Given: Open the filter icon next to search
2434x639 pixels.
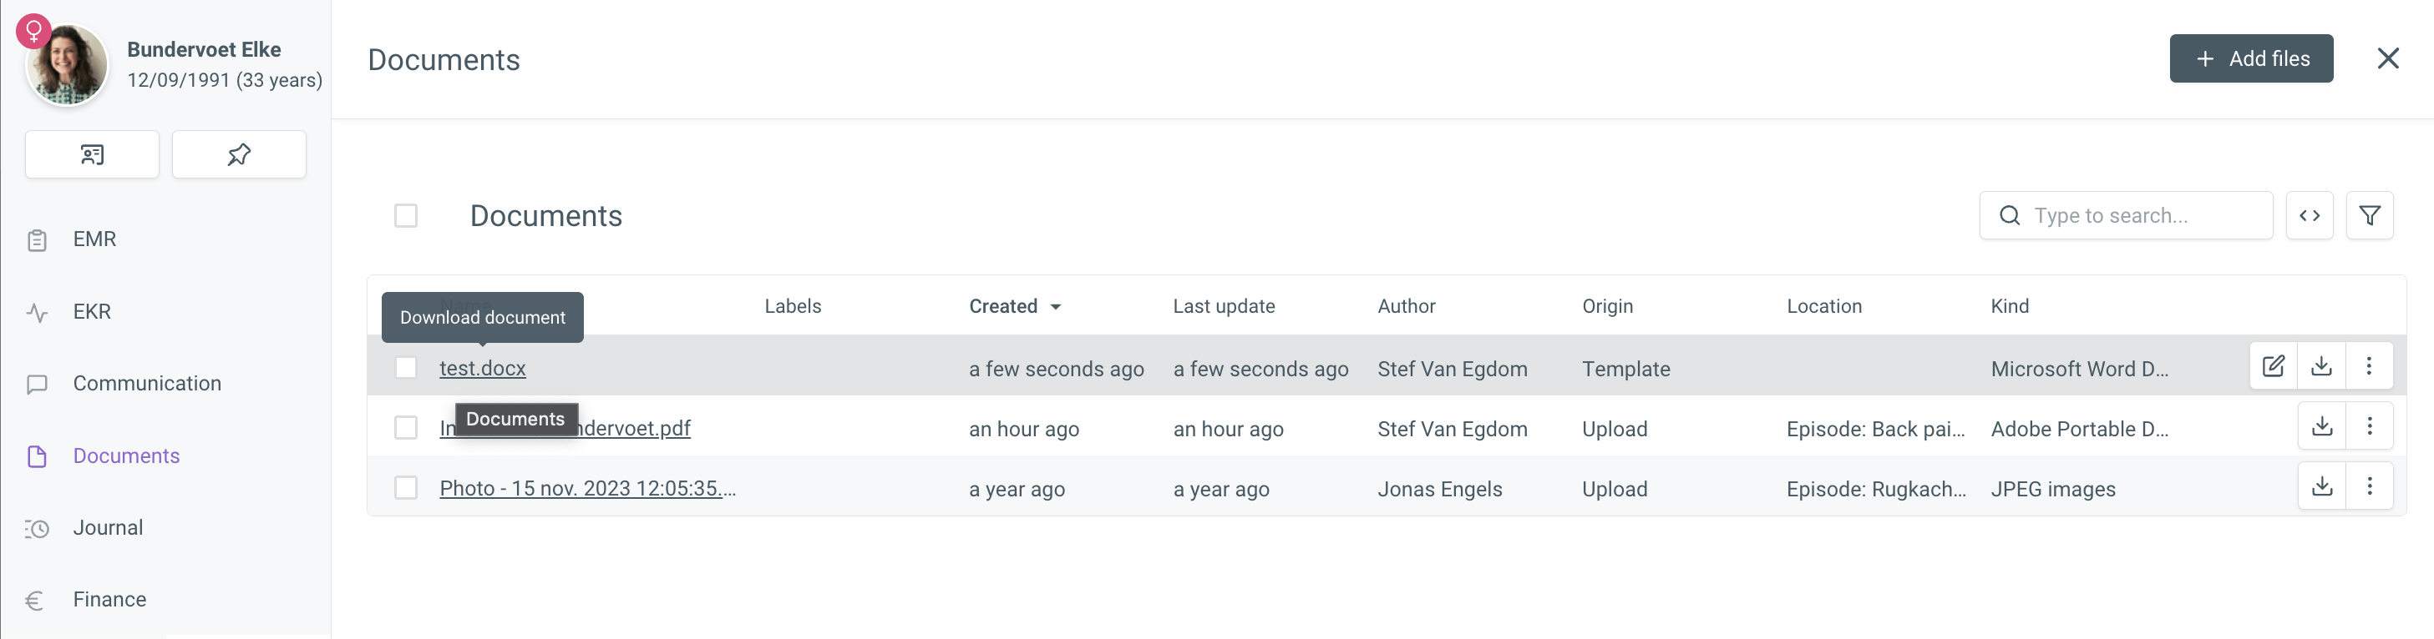Looking at the screenshot, I should coord(2369,216).
